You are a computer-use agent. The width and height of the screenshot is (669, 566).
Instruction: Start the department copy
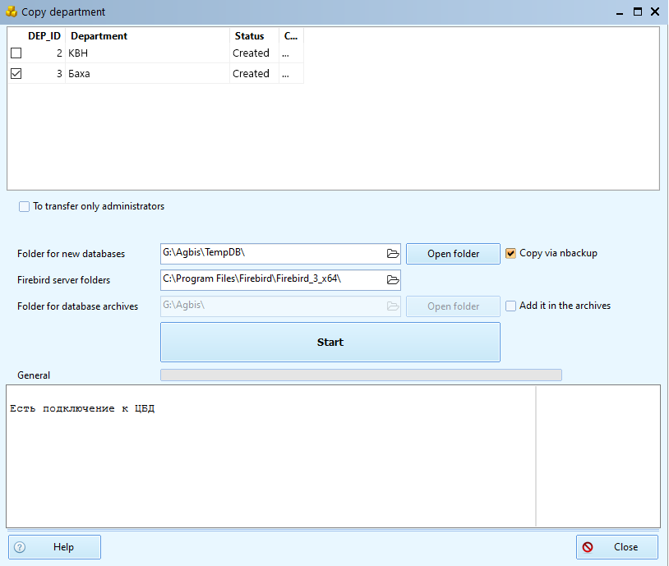click(330, 342)
